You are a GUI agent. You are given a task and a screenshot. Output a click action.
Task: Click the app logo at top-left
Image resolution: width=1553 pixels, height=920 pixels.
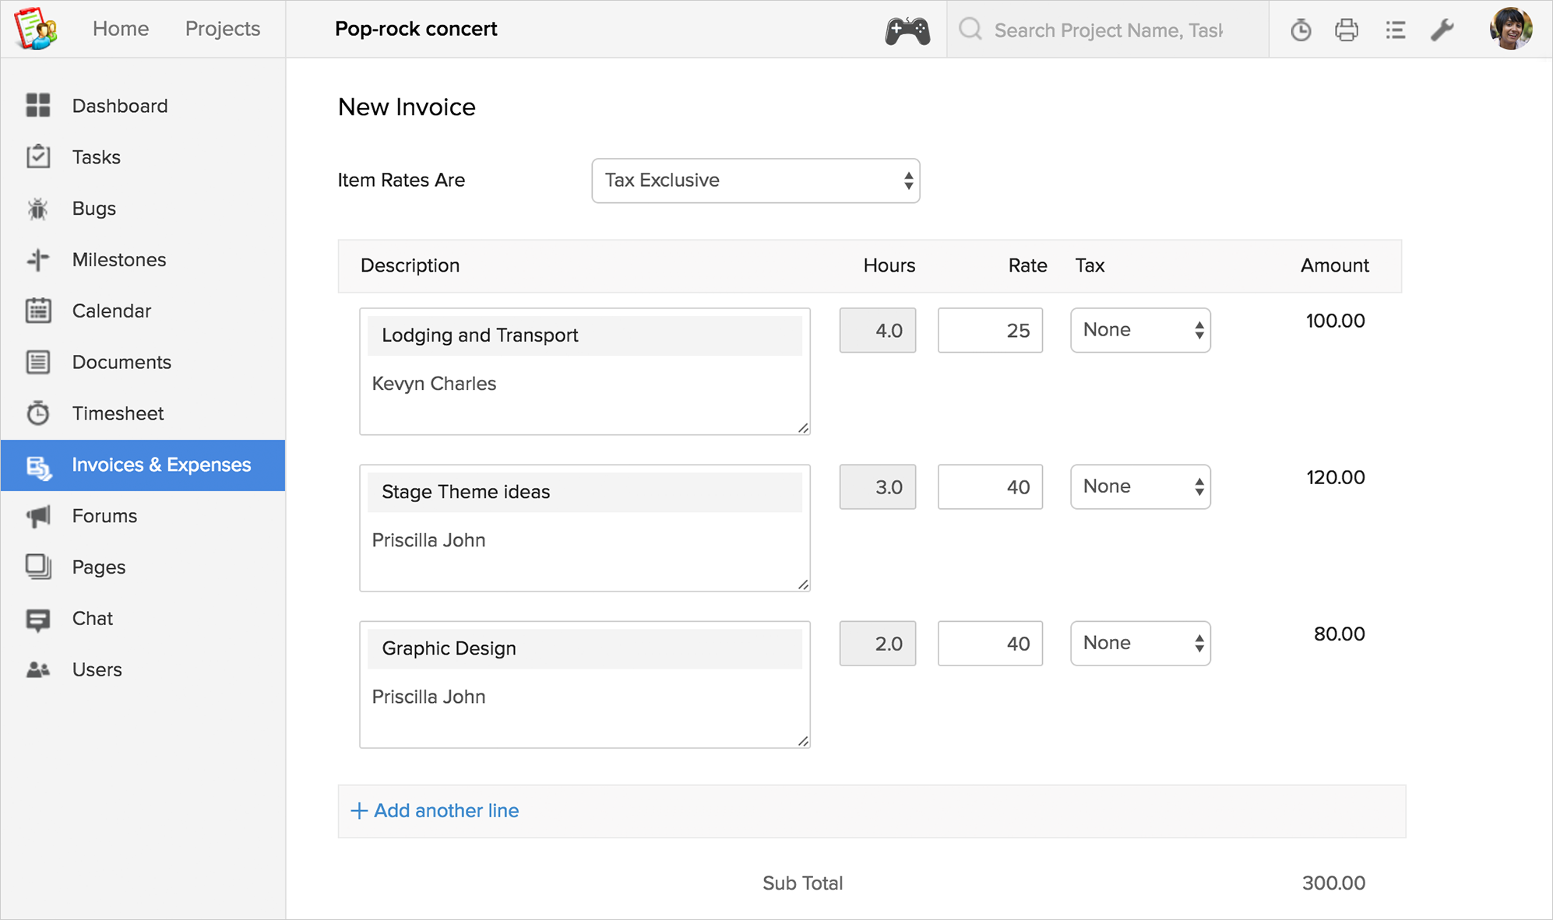click(35, 29)
